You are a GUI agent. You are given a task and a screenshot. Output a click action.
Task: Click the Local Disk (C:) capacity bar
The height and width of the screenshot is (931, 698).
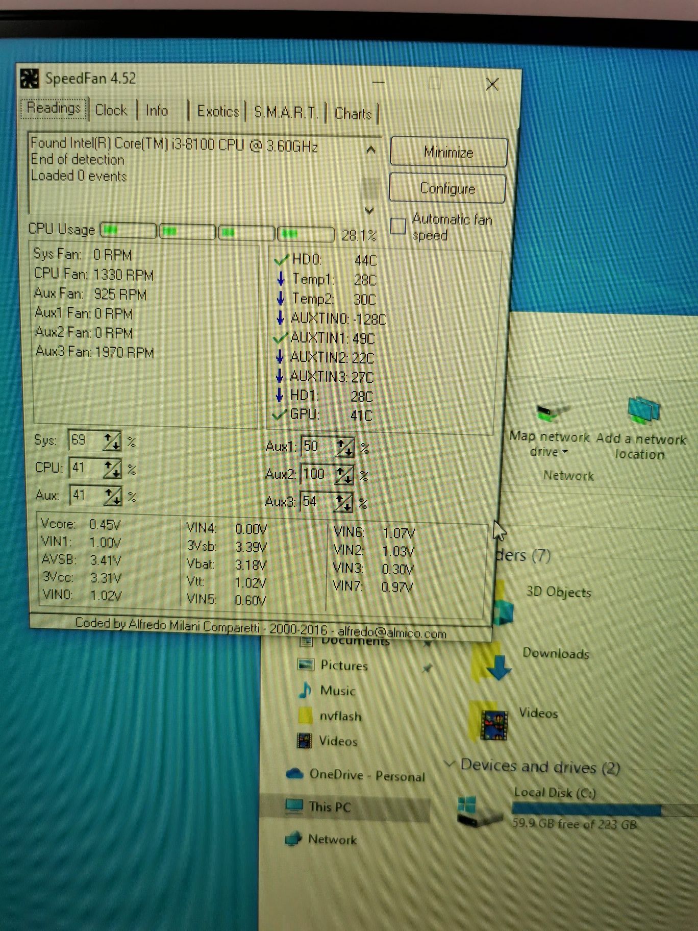click(605, 809)
